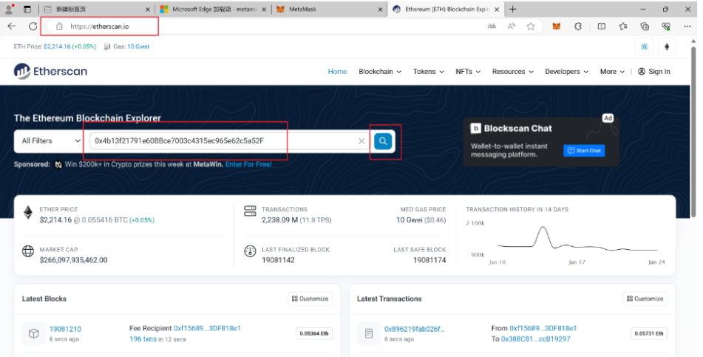Open the browser Favorites list icon
Image resolution: width=703 pixels, height=357 pixels.
pyautogui.click(x=623, y=27)
